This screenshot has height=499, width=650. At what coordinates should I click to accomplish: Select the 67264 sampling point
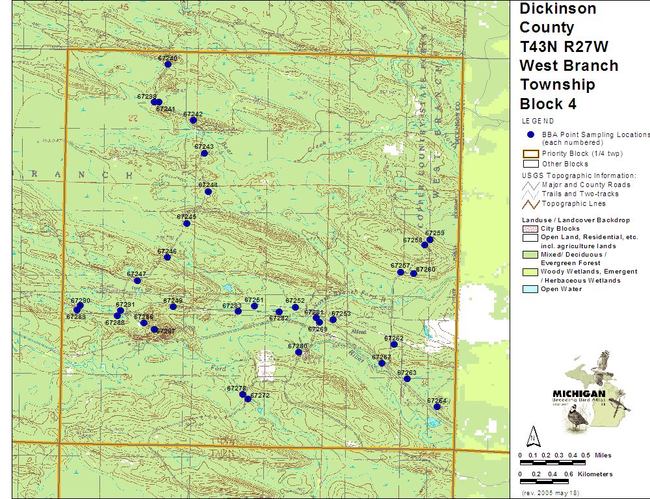click(437, 407)
